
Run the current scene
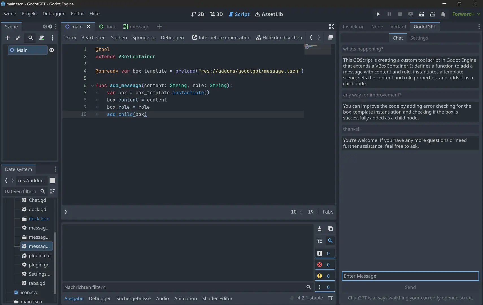(421, 14)
